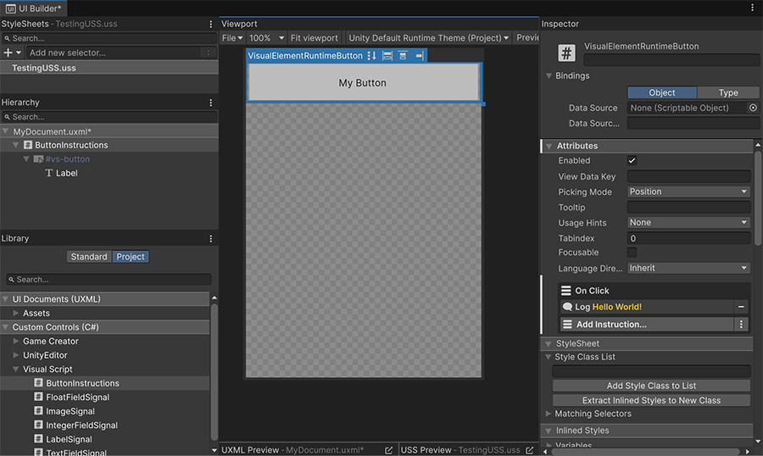Click the FloatFieldSignal icon in Library

click(x=38, y=398)
